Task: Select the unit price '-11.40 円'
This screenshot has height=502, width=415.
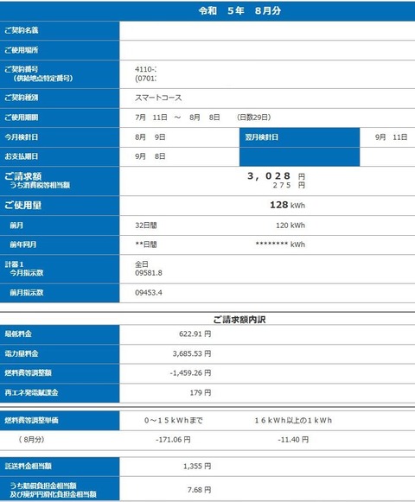Action: 293,440
